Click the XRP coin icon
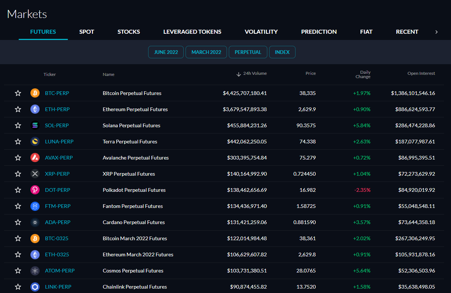451x293 pixels. [x=35, y=174]
